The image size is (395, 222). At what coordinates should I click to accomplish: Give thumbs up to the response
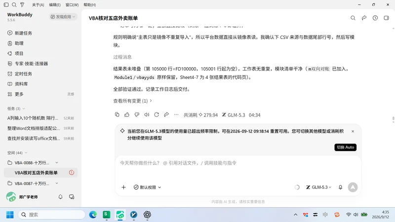[x=127, y=115]
